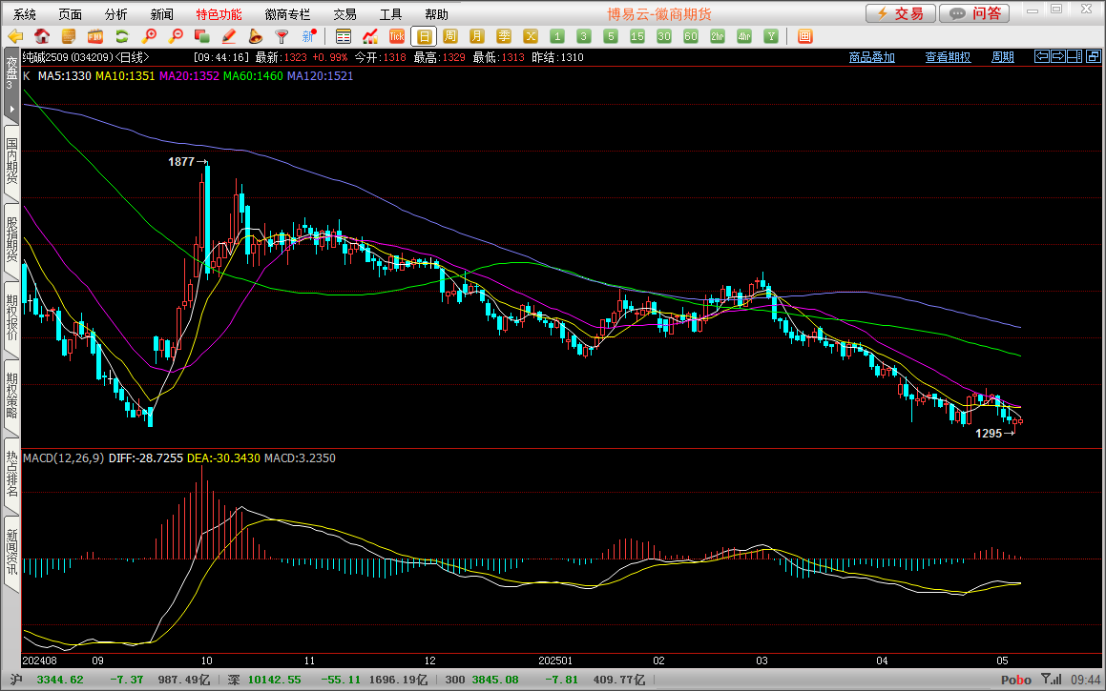
Task: Click the 查看期权 link
Action: click(x=948, y=57)
